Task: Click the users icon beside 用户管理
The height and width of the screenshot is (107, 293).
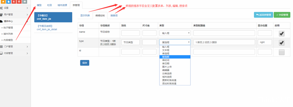Action: (1, 15)
